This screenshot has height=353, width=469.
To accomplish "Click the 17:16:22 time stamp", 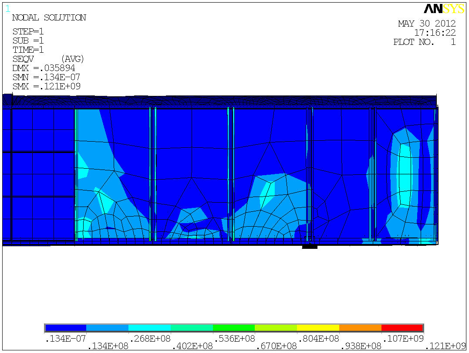I will (x=435, y=33).
